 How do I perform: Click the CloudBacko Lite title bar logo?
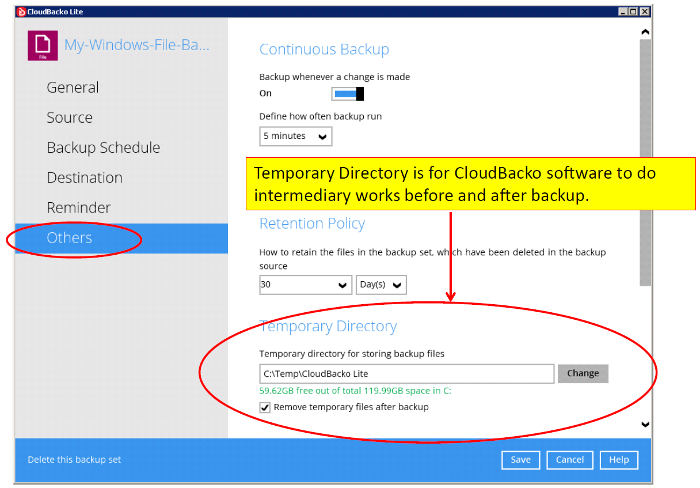(21, 11)
